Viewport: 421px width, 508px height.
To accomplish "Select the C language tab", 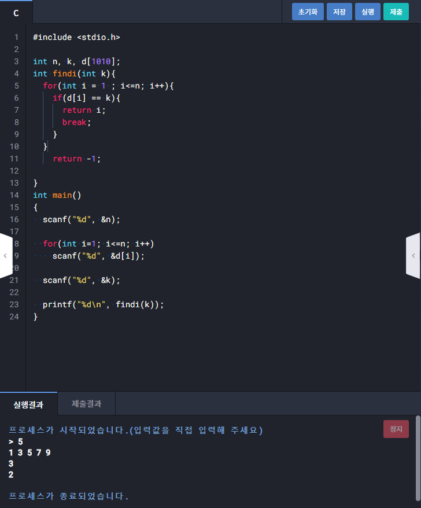I will coord(16,13).
